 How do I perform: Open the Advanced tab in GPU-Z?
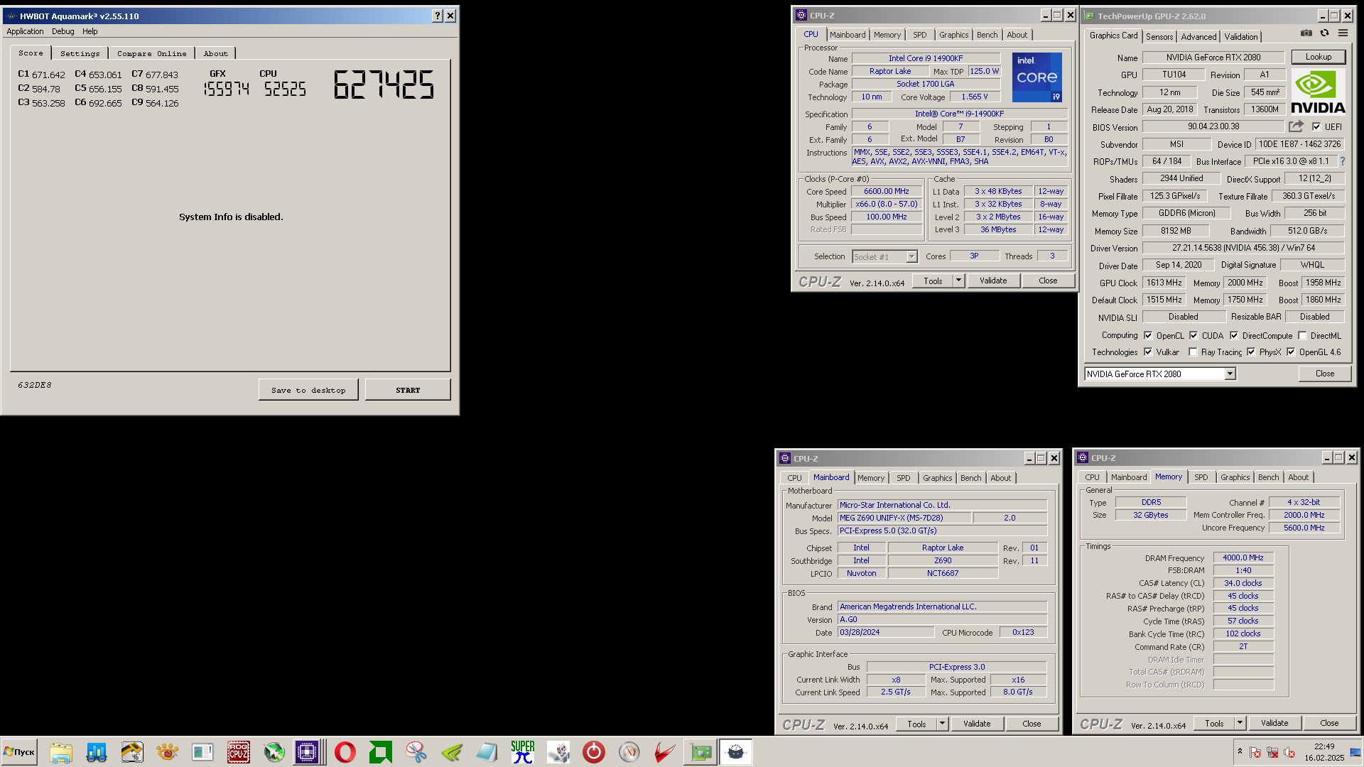1198,37
